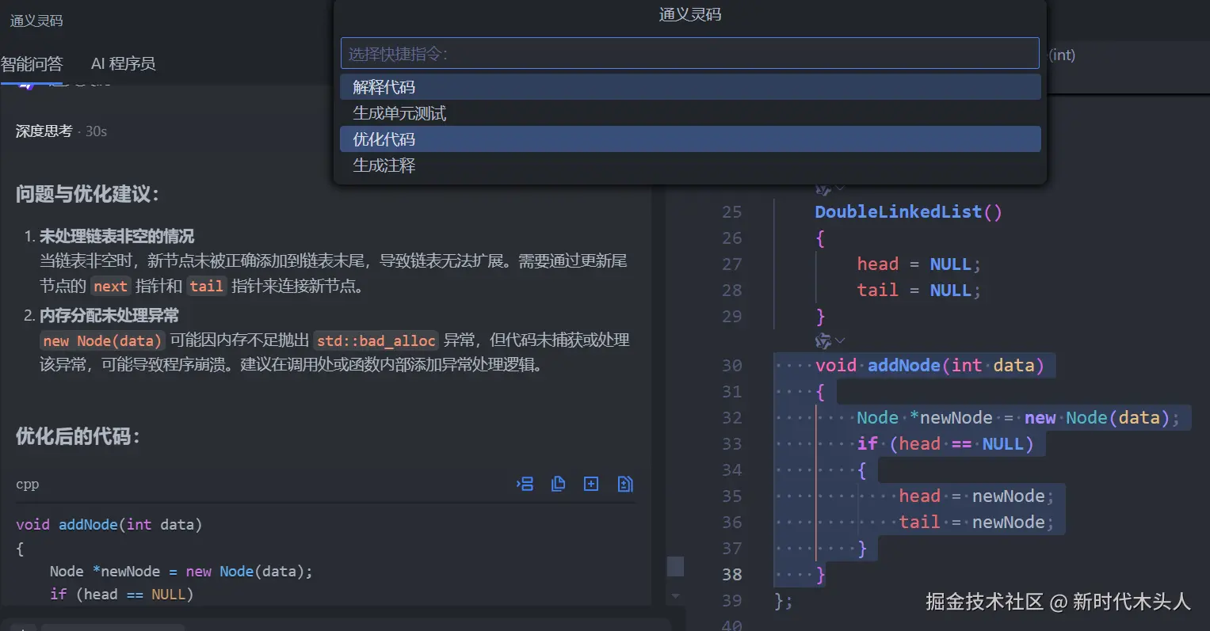
Task: Expand the 深度思考 30s section
Action: tap(61, 131)
